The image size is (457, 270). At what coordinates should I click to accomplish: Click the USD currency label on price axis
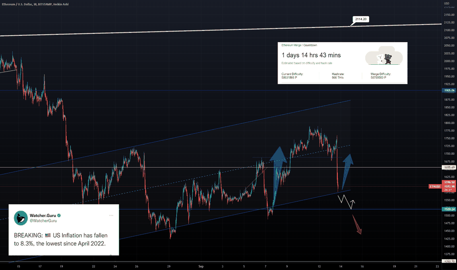coord(447,3)
